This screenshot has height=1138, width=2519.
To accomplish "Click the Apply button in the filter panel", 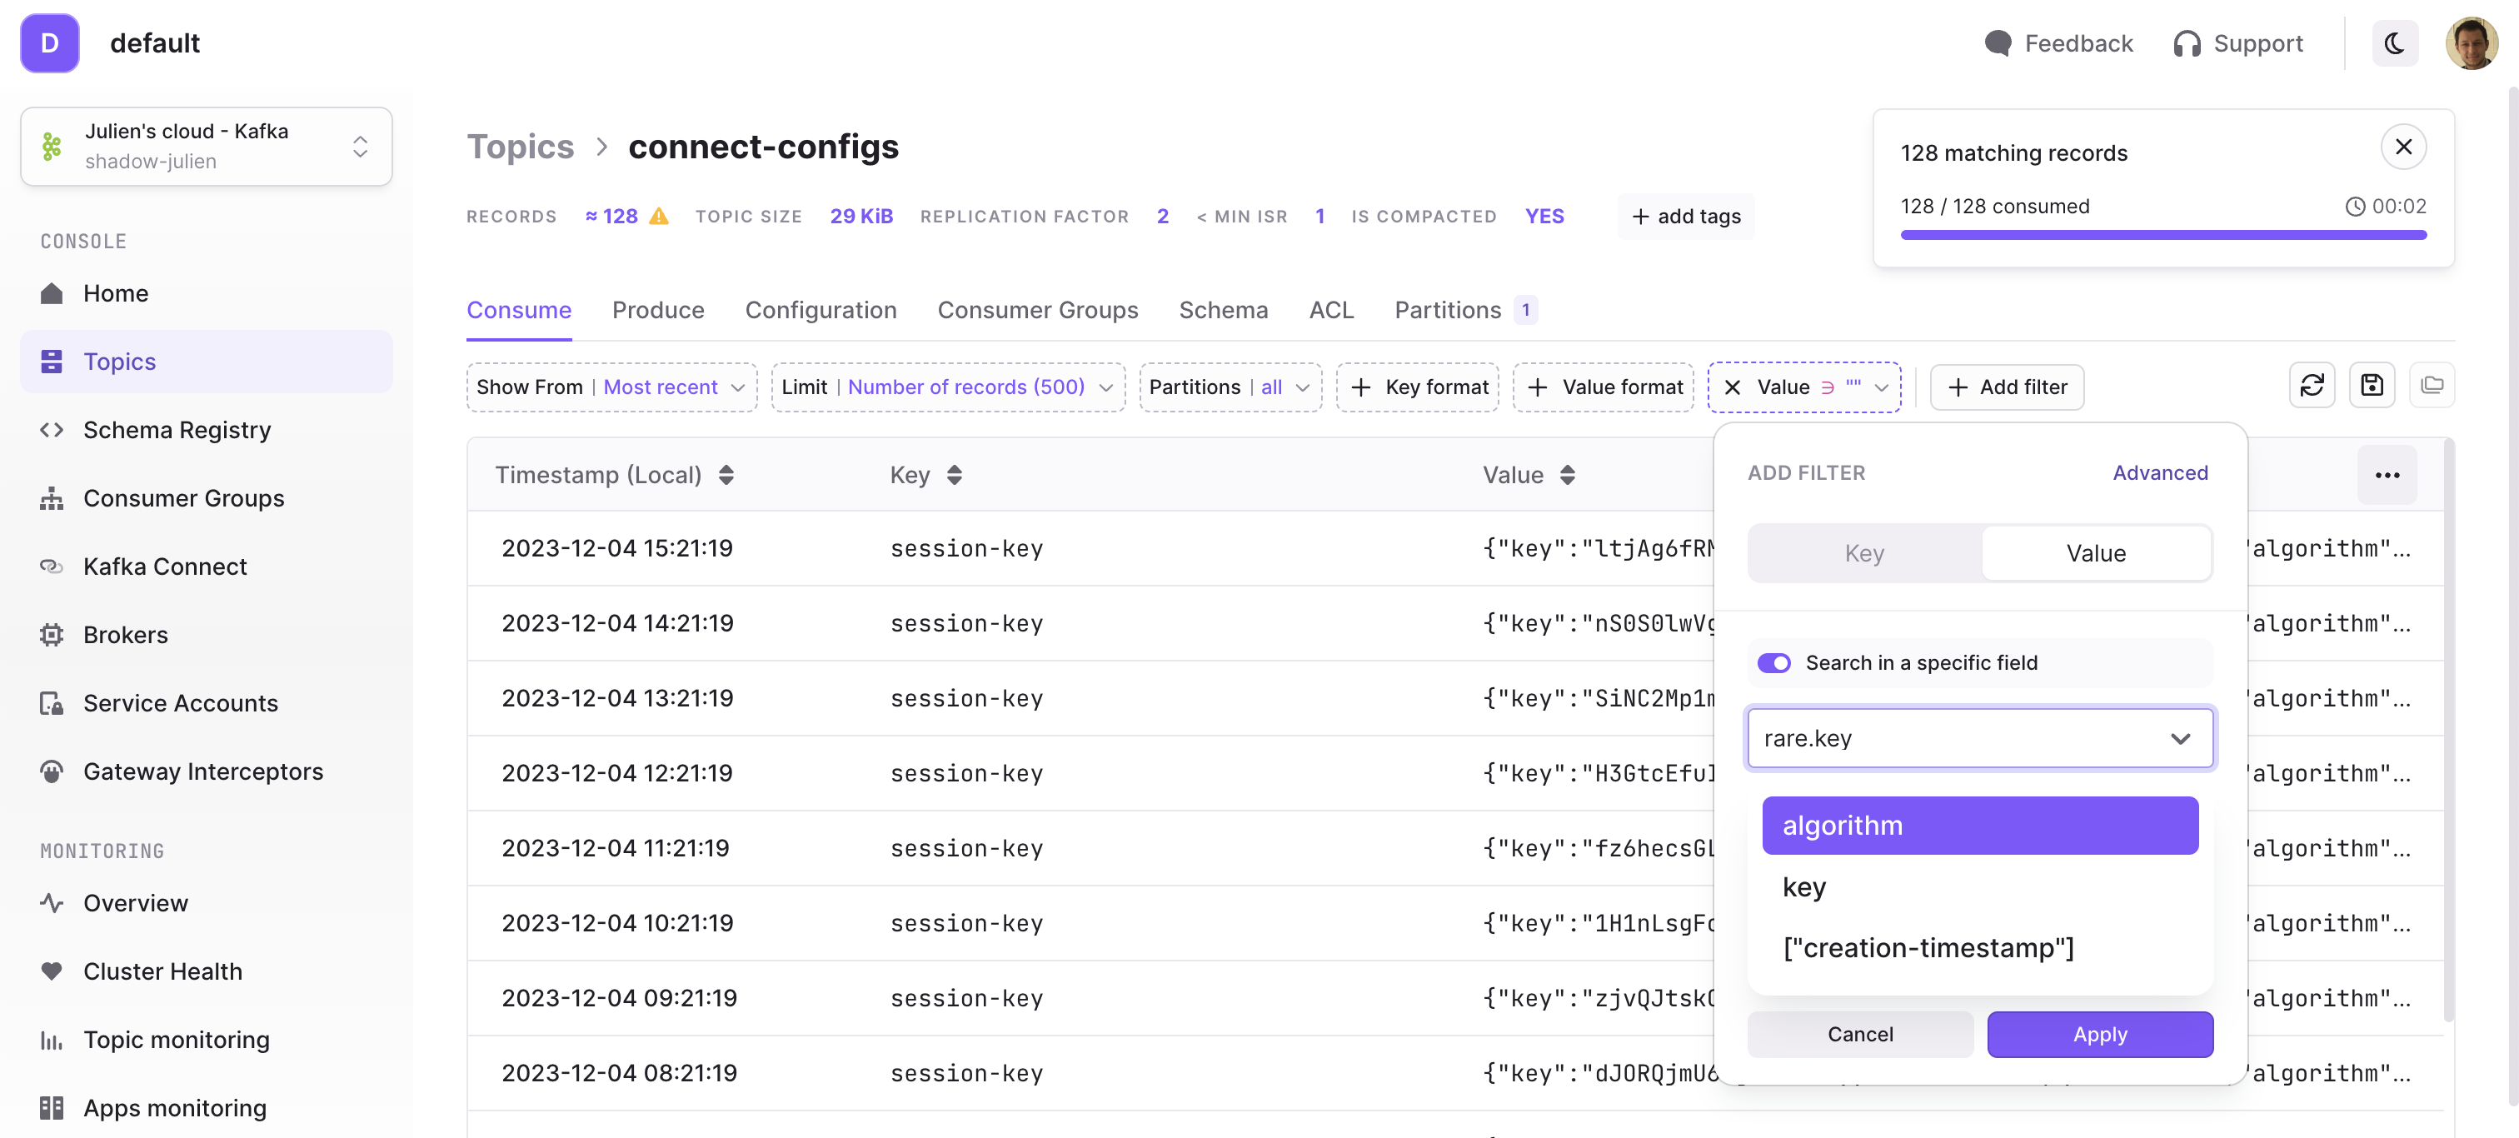I will point(2098,1034).
